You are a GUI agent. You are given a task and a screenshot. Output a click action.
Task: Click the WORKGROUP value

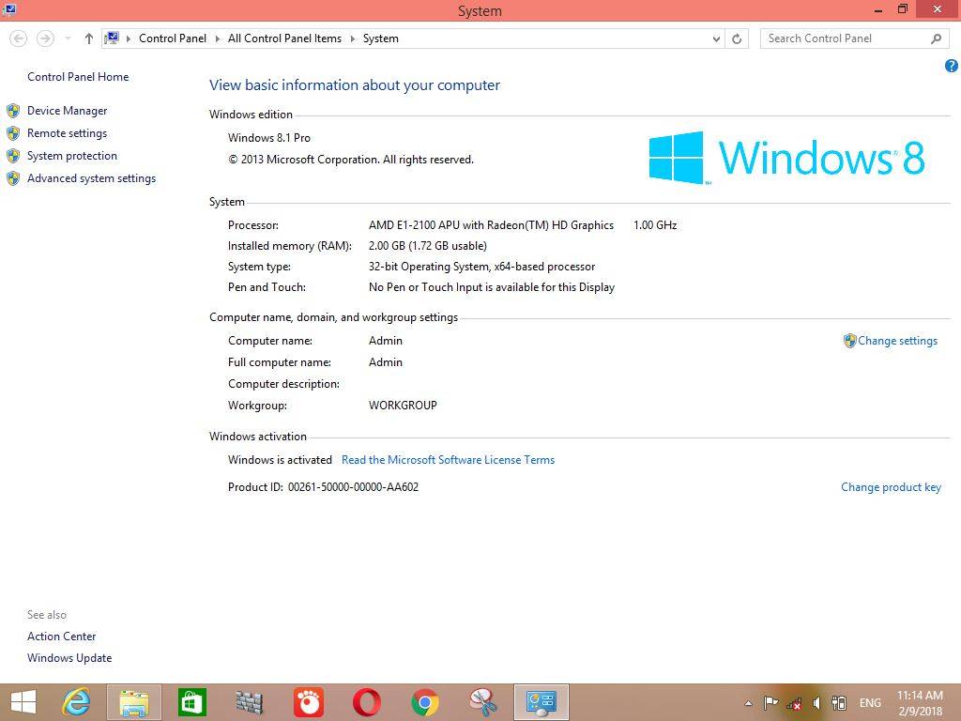[x=403, y=406]
